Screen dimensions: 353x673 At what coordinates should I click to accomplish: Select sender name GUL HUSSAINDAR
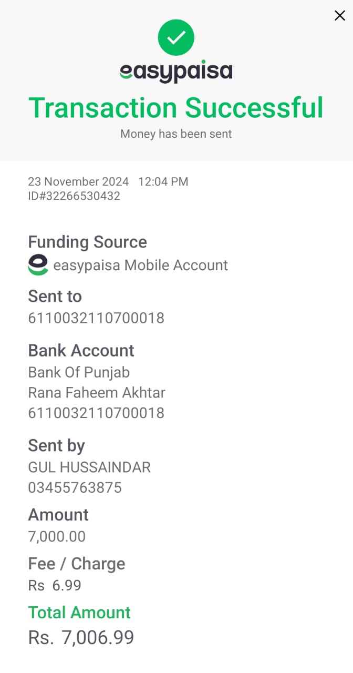pyautogui.click(x=89, y=467)
